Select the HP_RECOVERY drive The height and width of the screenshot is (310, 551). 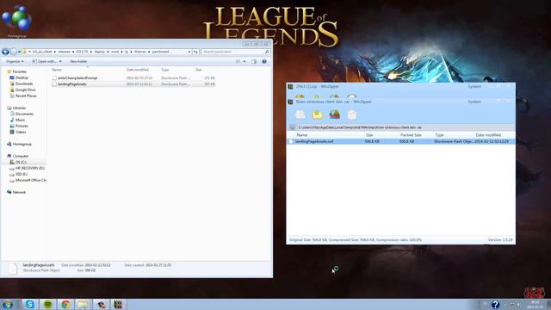(29, 169)
